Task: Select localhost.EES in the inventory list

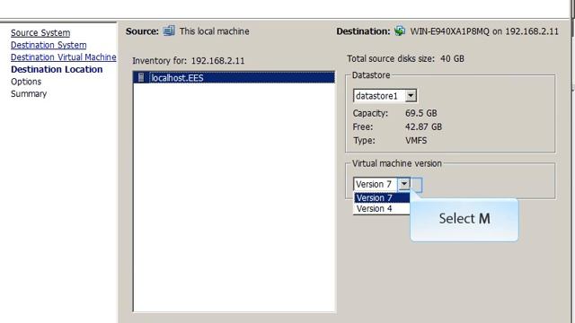Action: point(234,78)
